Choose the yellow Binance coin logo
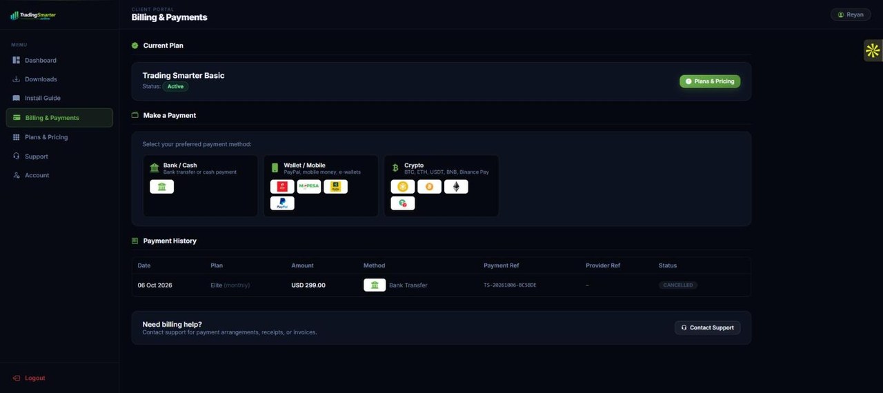The height and width of the screenshot is (393, 883). pos(403,187)
